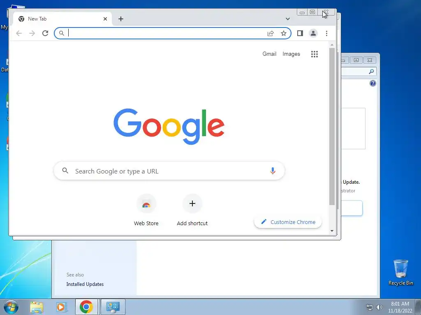Open the Google apps grid
The width and height of the screenshot is (421, 315).
click(315, 54)
